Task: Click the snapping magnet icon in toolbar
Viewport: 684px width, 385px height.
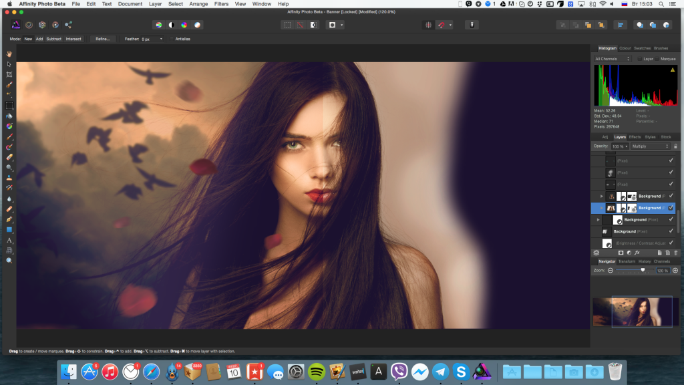Action: (441, 25)
